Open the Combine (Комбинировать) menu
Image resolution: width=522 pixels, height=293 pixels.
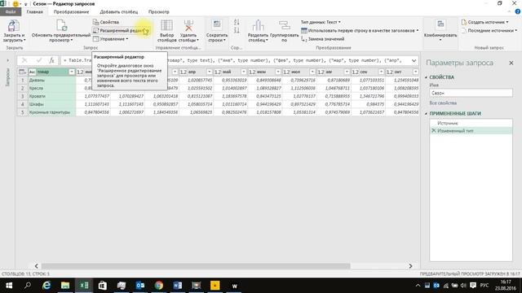coord(440,31)
